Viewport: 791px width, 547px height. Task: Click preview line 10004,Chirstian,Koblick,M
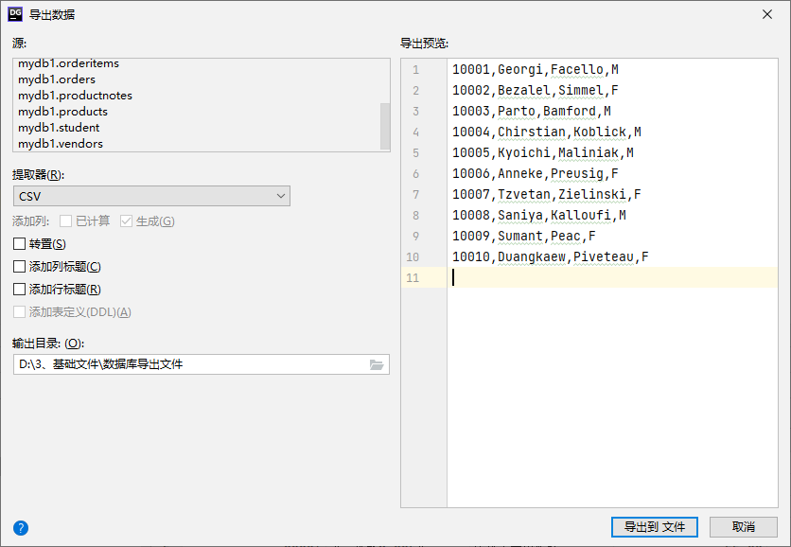pos(546,132)
